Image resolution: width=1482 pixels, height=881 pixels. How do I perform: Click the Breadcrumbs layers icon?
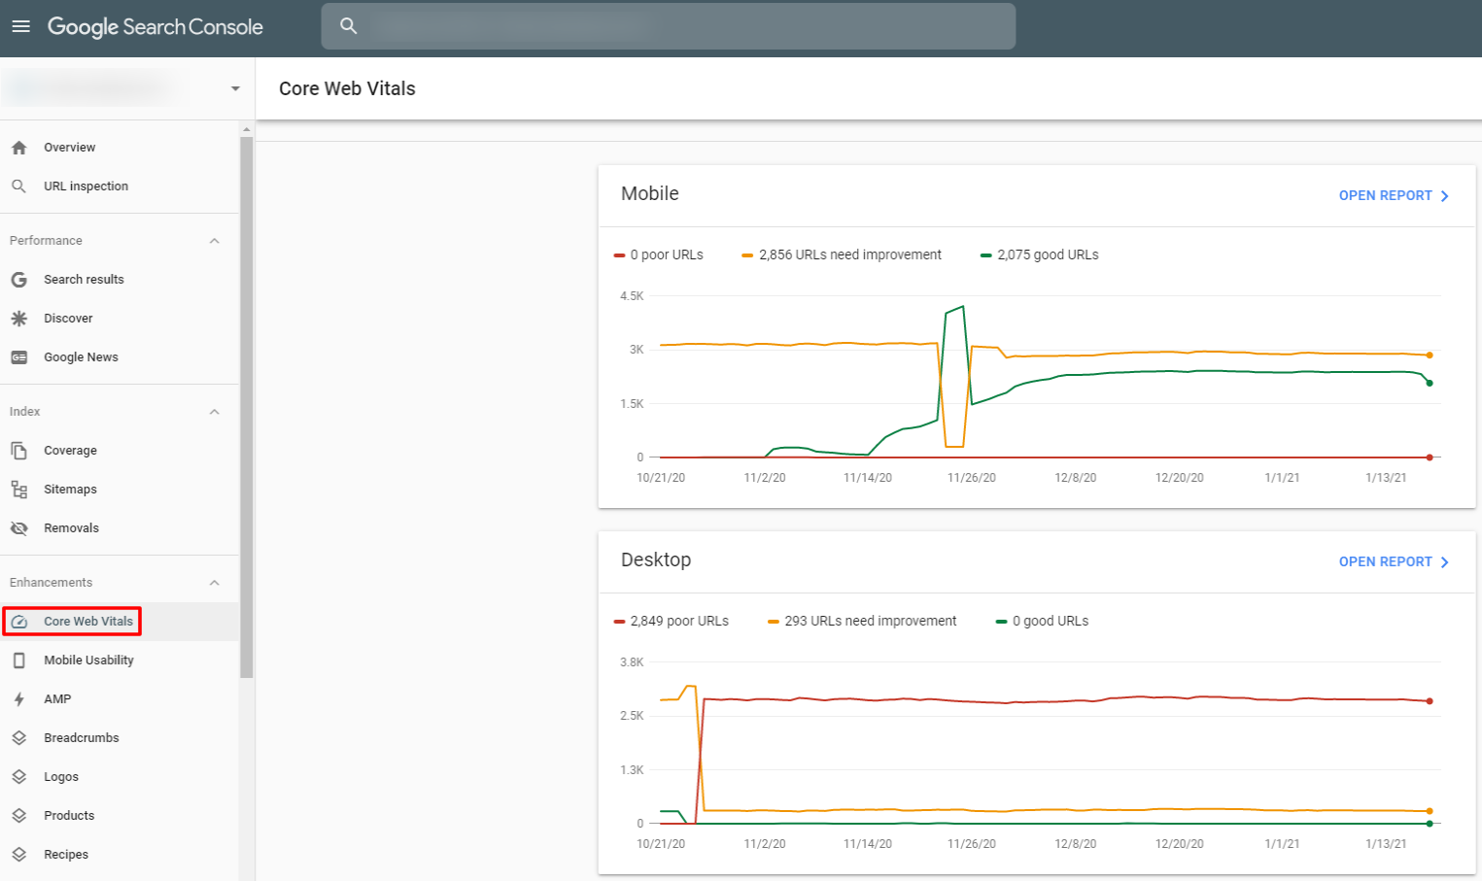18,738
